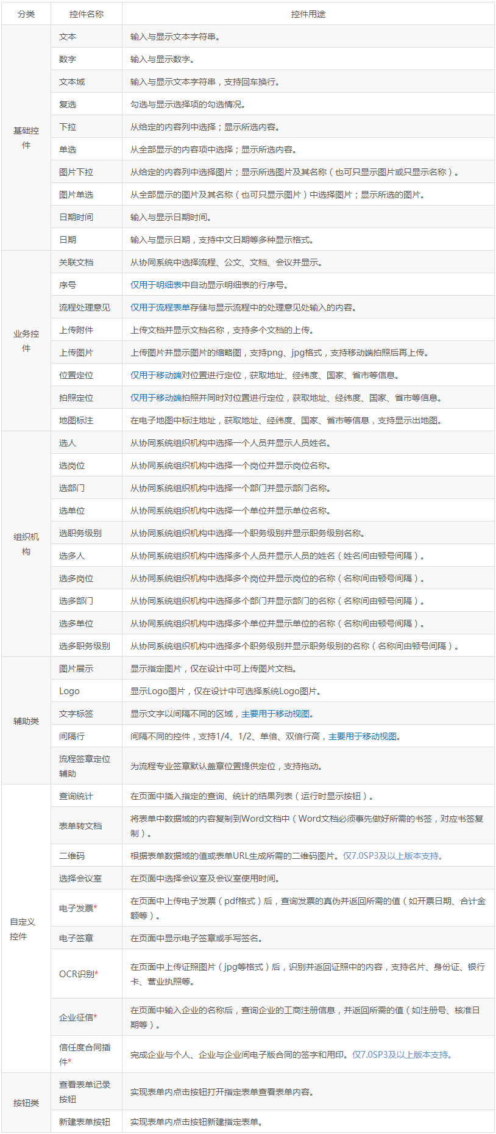
Task: Click the '表单转文档' control name cell
Action: click(x=87, y=826)
